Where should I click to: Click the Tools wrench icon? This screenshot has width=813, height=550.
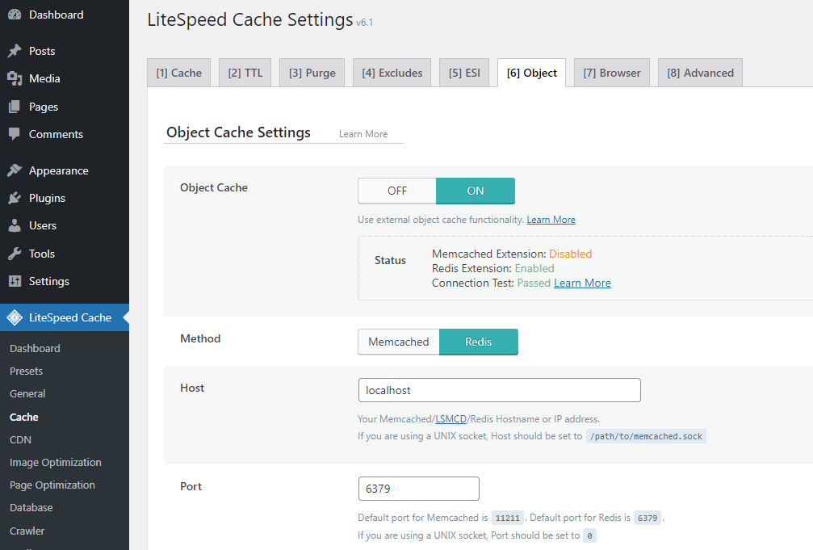(x=15, y=254)
